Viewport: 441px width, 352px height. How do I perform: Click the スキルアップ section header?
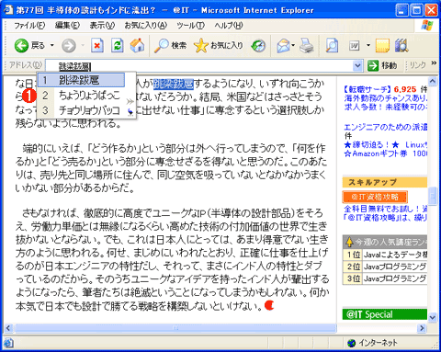[x=385, y=182]
